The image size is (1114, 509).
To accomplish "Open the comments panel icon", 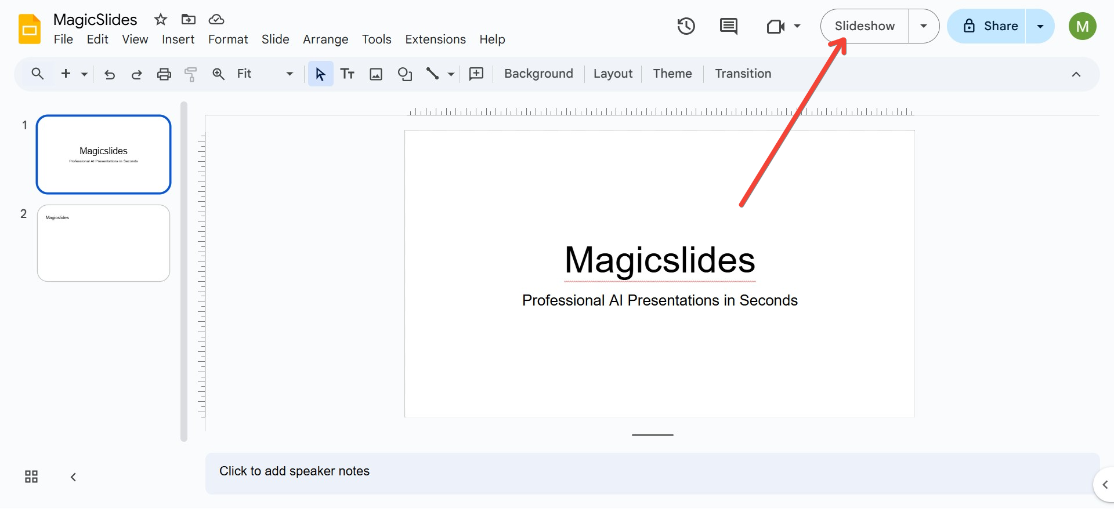I will pyautogui.click(x=728, y=26).
